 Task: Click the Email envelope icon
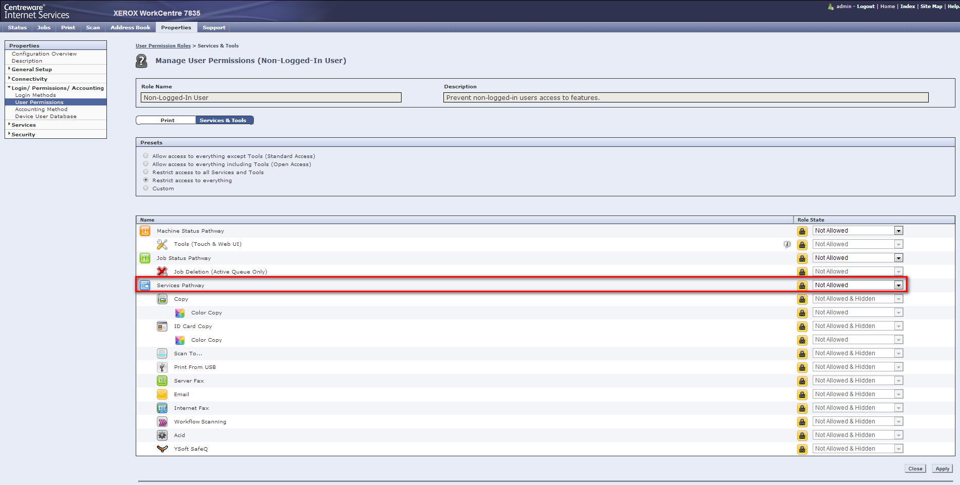162,394
